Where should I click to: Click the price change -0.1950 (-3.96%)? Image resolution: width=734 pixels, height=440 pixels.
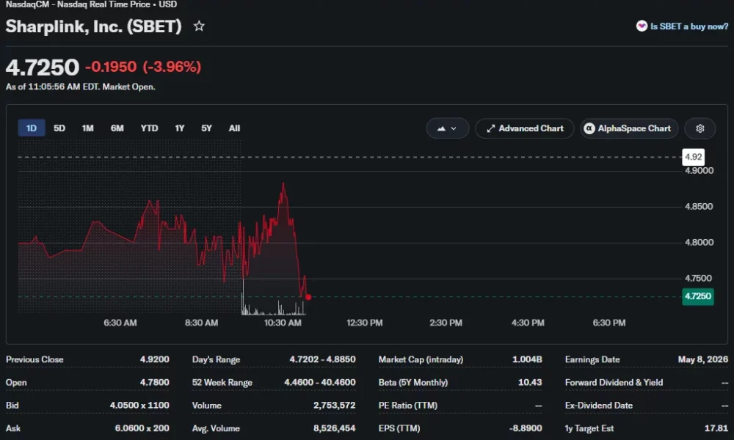(143, 67)
